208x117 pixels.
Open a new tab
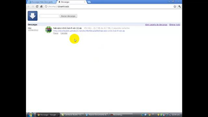click(x=89, y=2)
